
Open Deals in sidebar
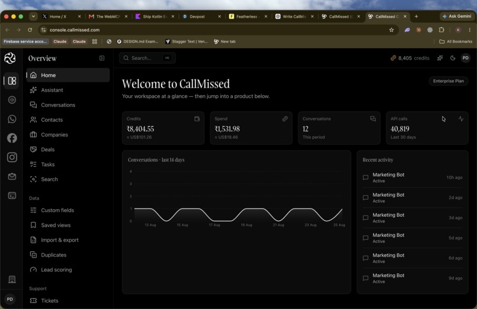pos(68,149)
